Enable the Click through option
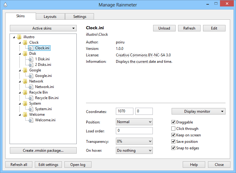 (x=173, y=128)
